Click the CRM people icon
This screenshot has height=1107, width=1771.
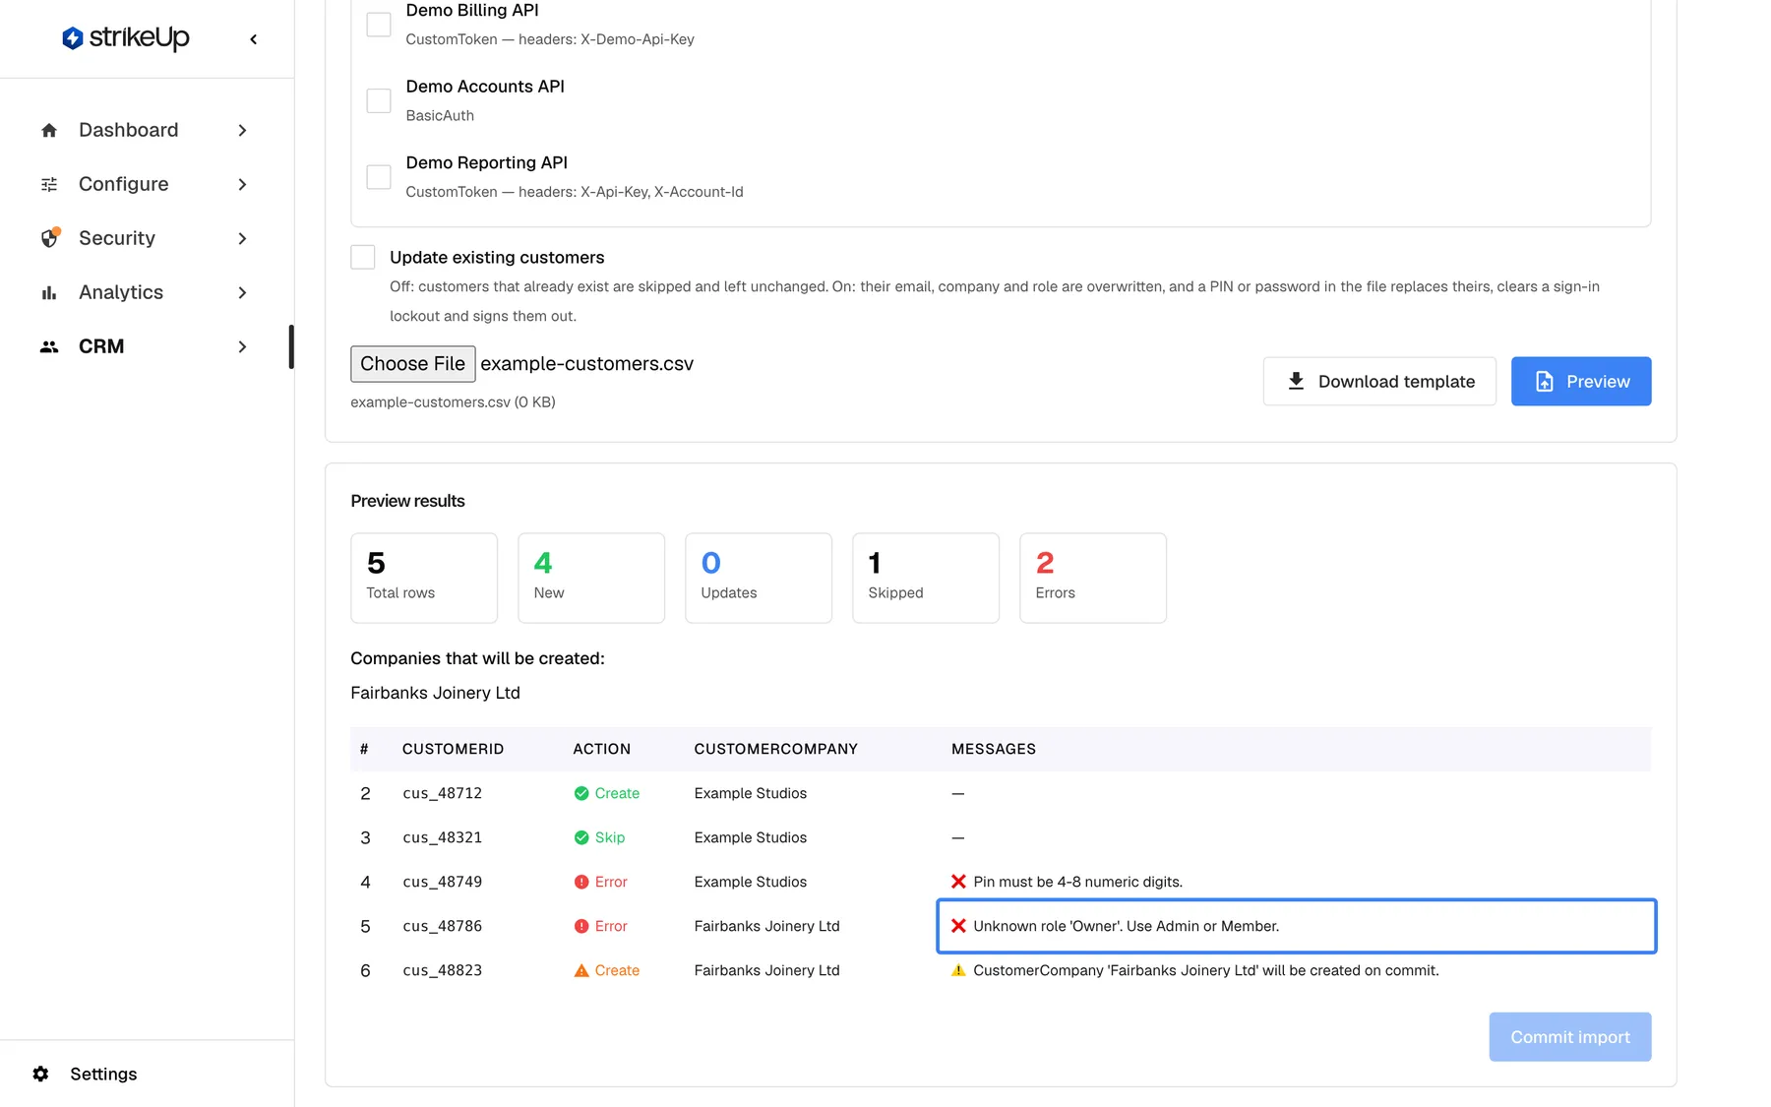(49, 346)
